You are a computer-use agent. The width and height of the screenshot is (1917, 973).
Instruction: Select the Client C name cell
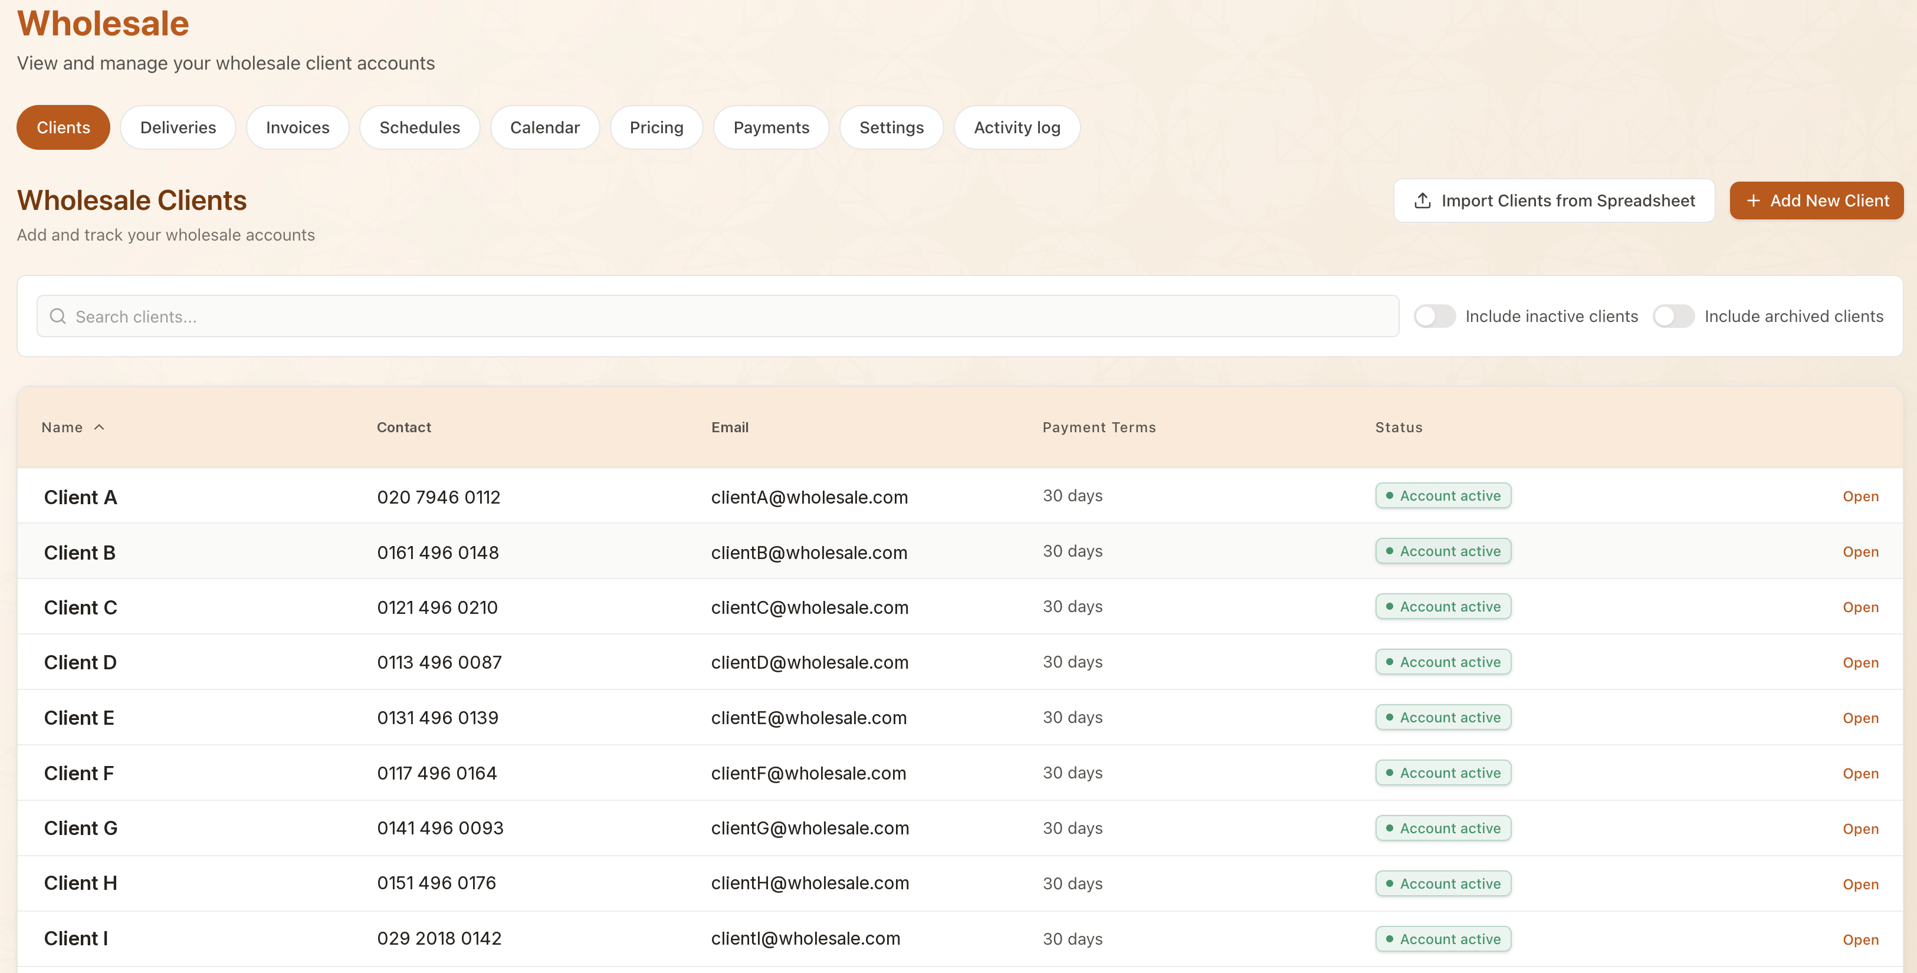click(80, 608)
